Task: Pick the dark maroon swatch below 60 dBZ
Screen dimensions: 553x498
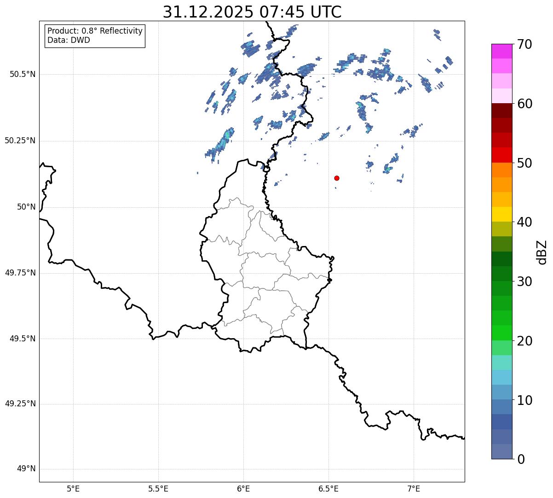Action: (501, 111)
